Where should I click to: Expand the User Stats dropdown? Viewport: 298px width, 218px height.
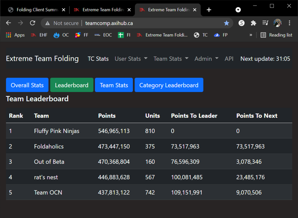pyautogui.click(x=131, y=59)
